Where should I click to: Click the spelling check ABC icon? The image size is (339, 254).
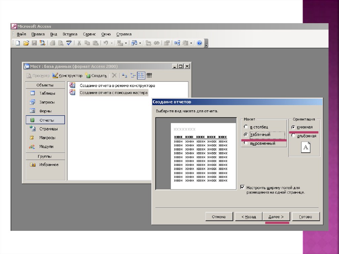pyautogui.click(x=69, y=43)
